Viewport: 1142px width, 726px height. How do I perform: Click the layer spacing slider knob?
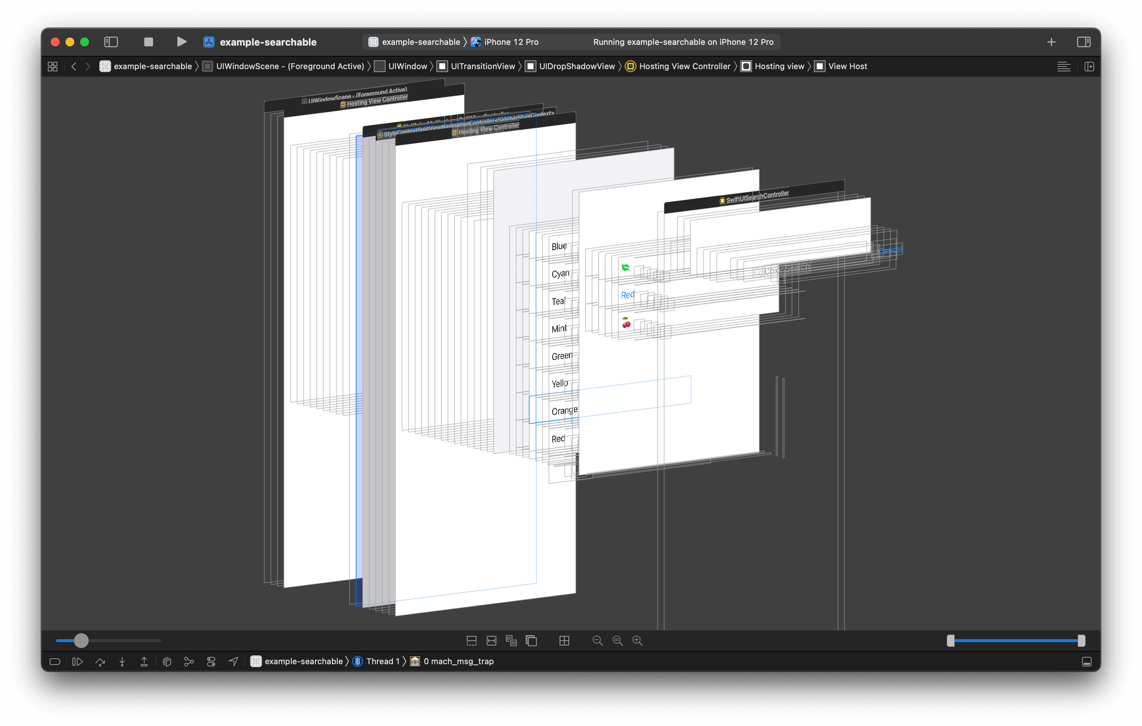(81, 641)
